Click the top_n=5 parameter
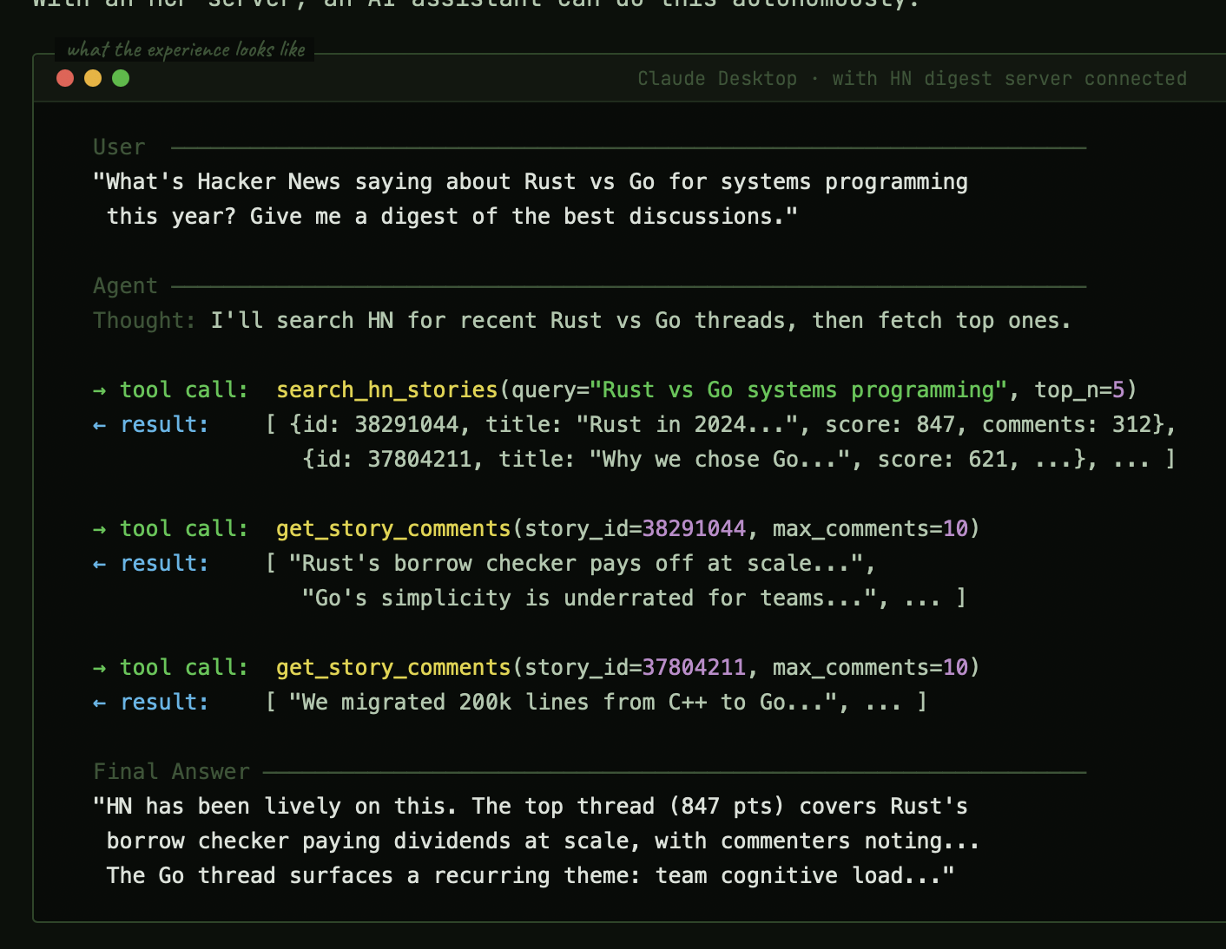1226x949 pixels. (x=1079, y=390)
